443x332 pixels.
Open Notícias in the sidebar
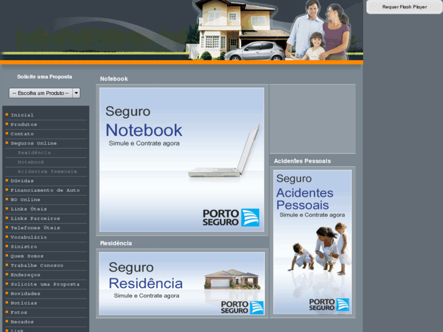24,303
